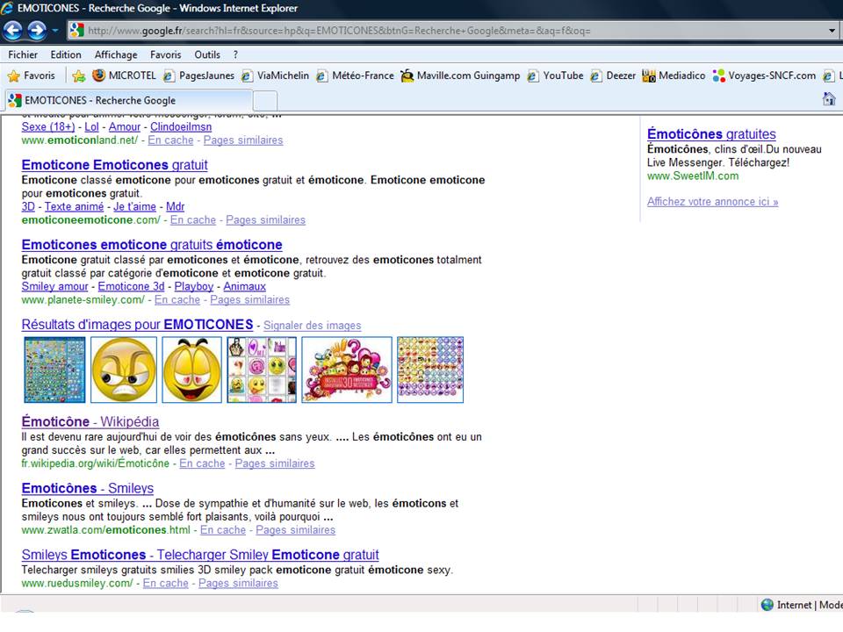This screenshot has width=843, height=632.
Task: Open the angry yellow smiley thumbnail
Action: pyautogui.click(x=124, y=370)
